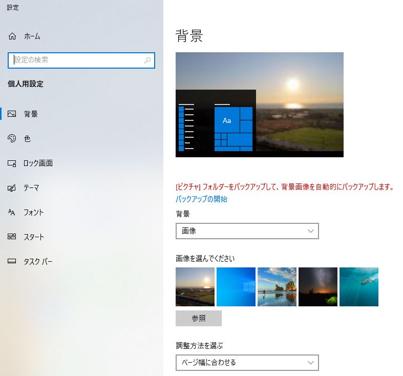Open the ページ幅に合わせる fit dropdown
Screen dimensions: 403x376
coord(247,363)
